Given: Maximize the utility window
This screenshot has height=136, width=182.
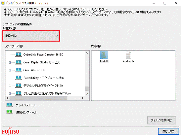Looking at the screenshot, I should point(165,3).
